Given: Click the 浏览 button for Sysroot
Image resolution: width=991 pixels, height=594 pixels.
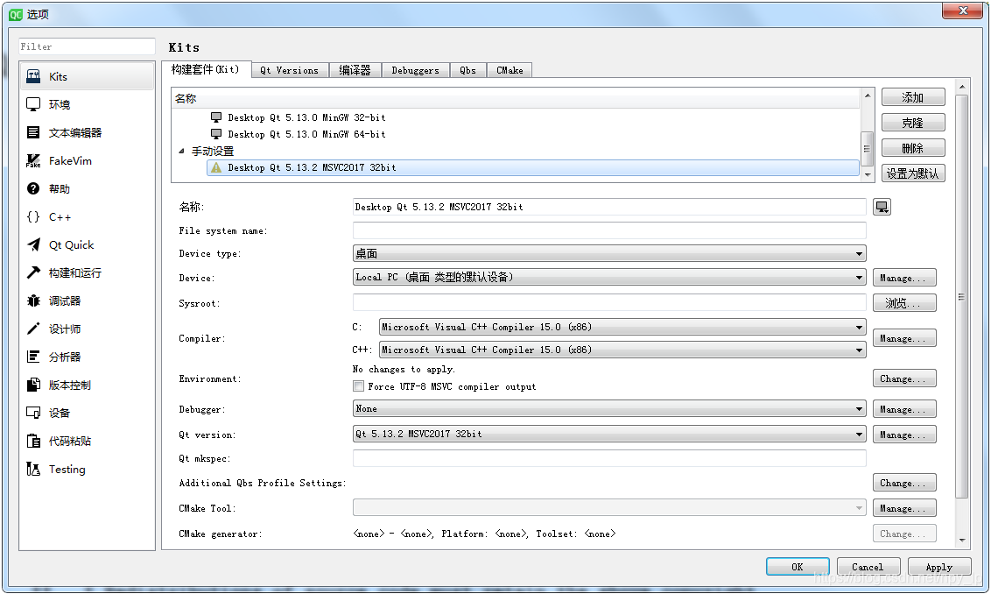Looking at the screenshot, I should (904, 303).
